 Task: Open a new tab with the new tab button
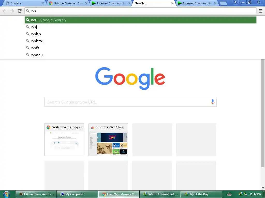click(x=223, y=3)
